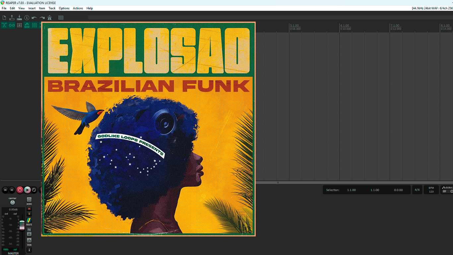Screen dimensions: 453x255
Task: Click master track info icon
Action: pos(29,250)
